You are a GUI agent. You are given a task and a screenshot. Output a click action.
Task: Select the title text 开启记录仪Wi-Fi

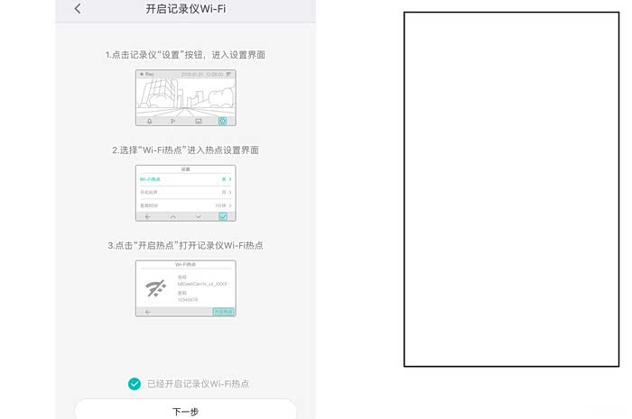pos(186,9)
